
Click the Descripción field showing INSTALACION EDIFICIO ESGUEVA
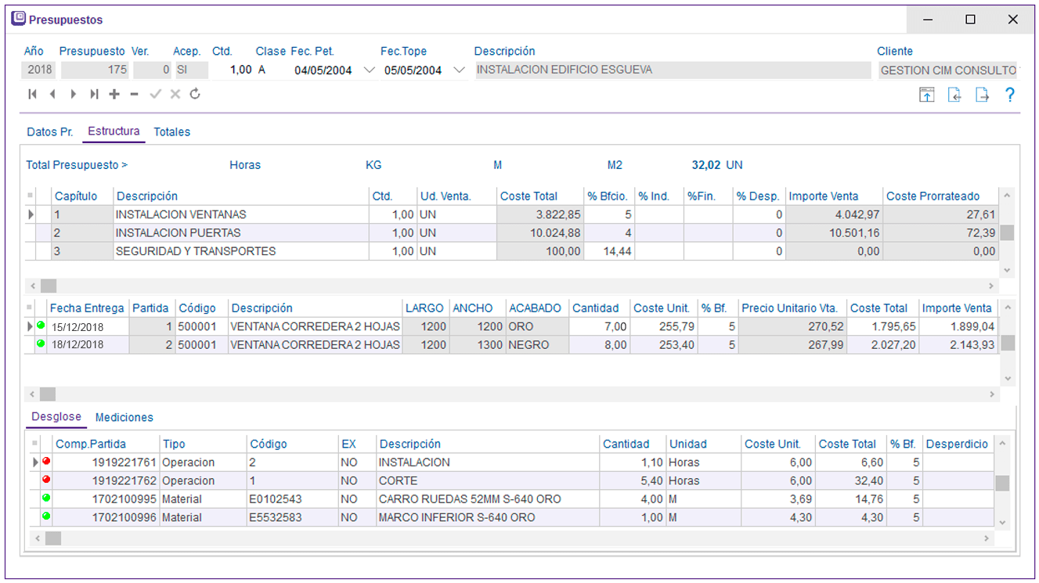point(666,70)
